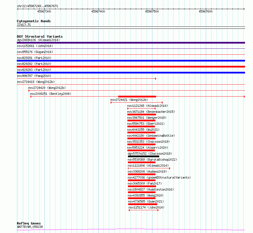Click ruler position 45967500
The image size is (253, 233).
(x=152, y=11)
